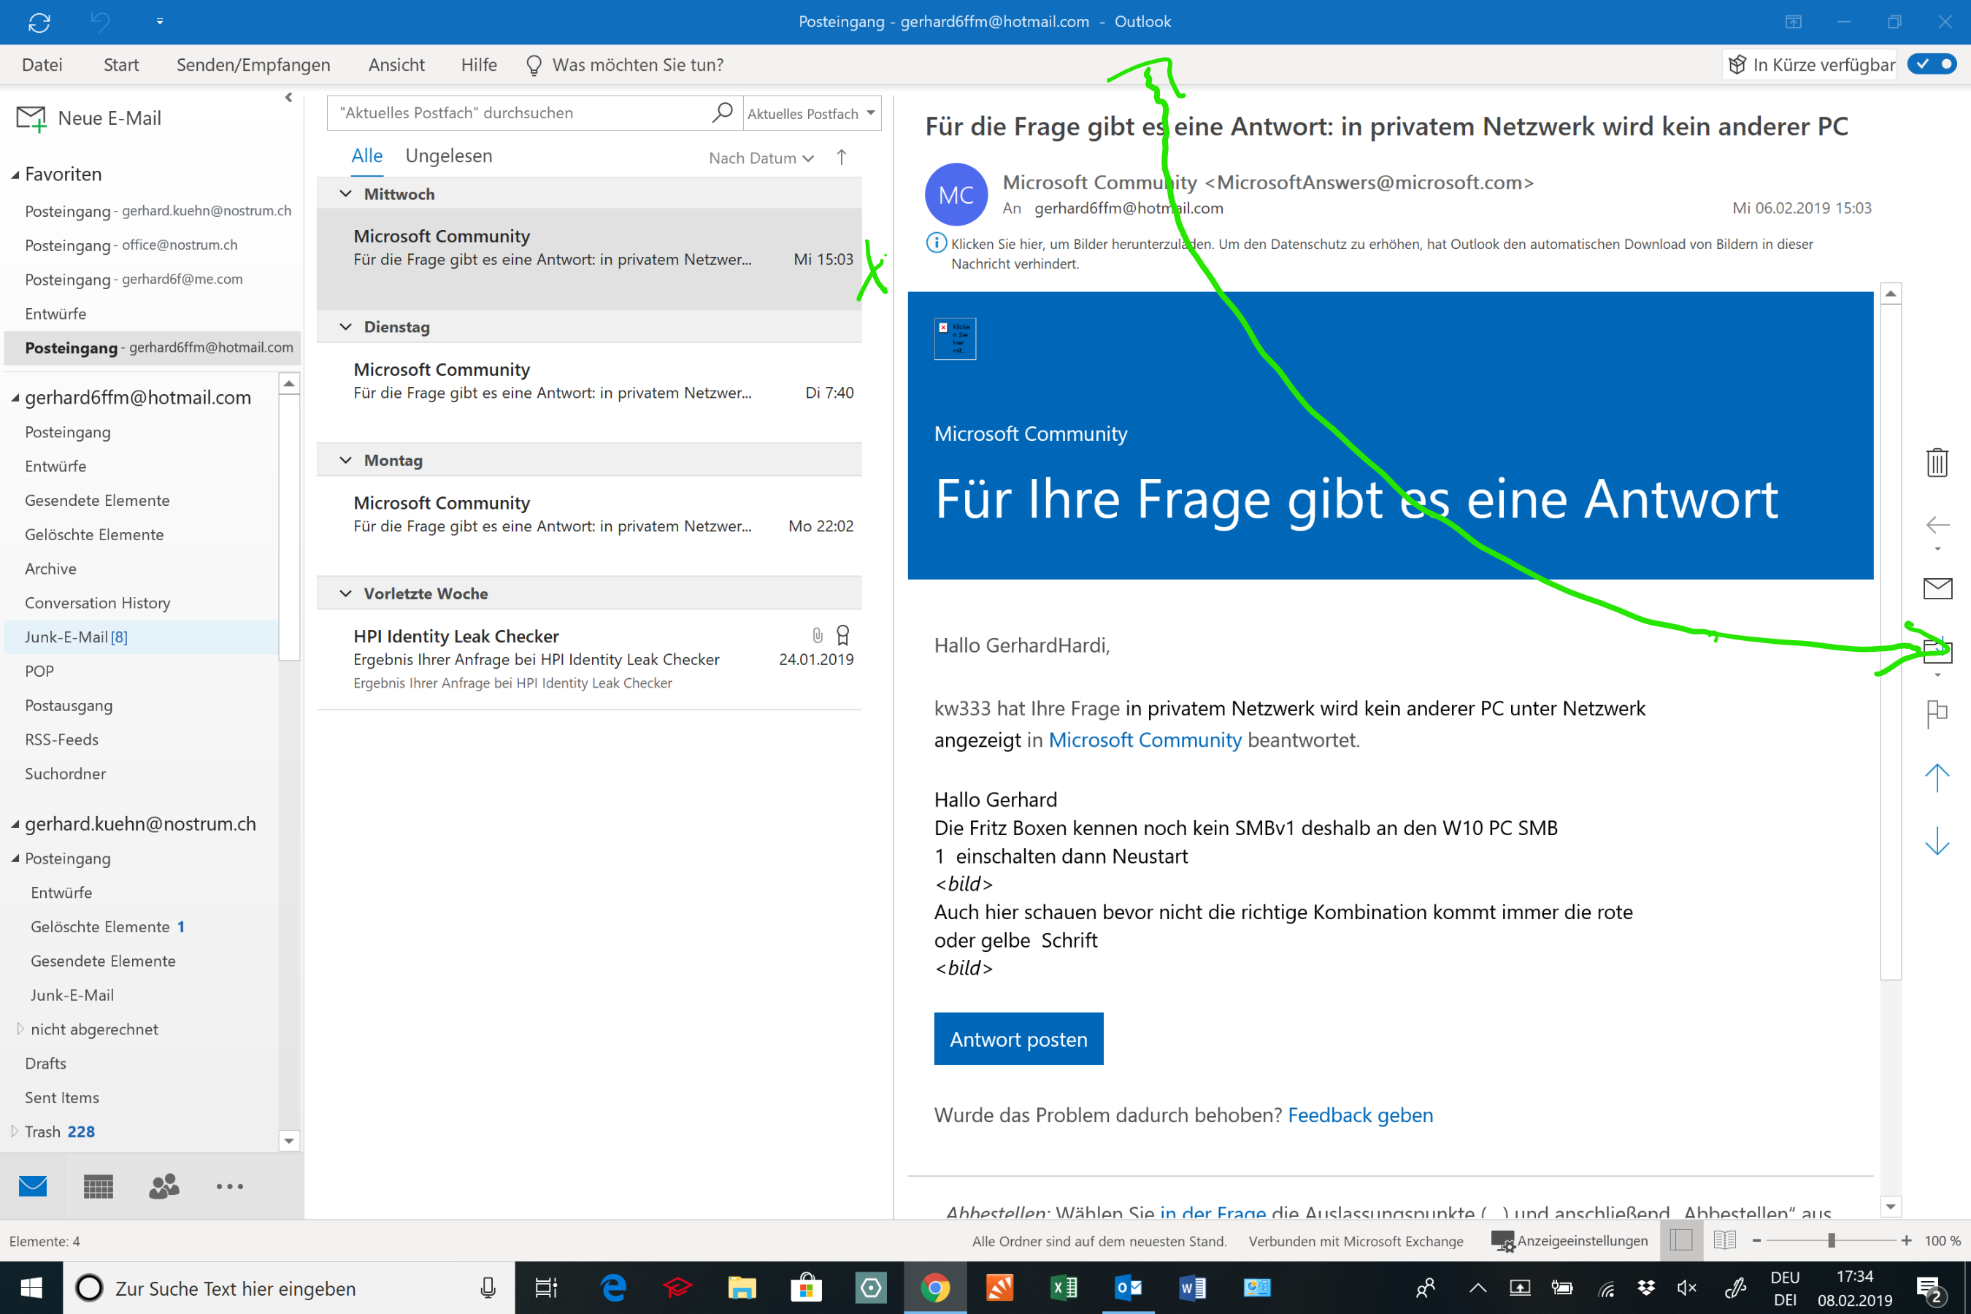Switch to reading view layout icon
Screen dimensions: 1971x1314
[1724, 1240]
